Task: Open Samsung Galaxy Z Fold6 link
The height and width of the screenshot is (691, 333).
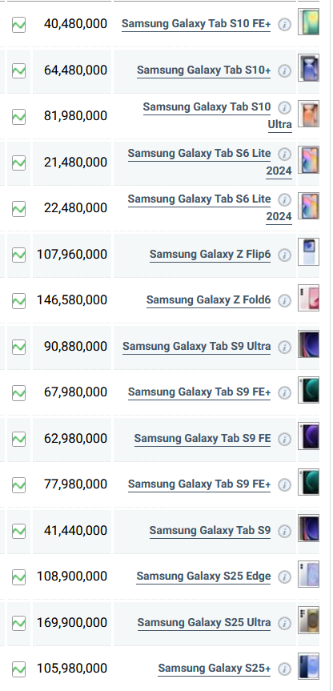Action: [x=208, y=300]
